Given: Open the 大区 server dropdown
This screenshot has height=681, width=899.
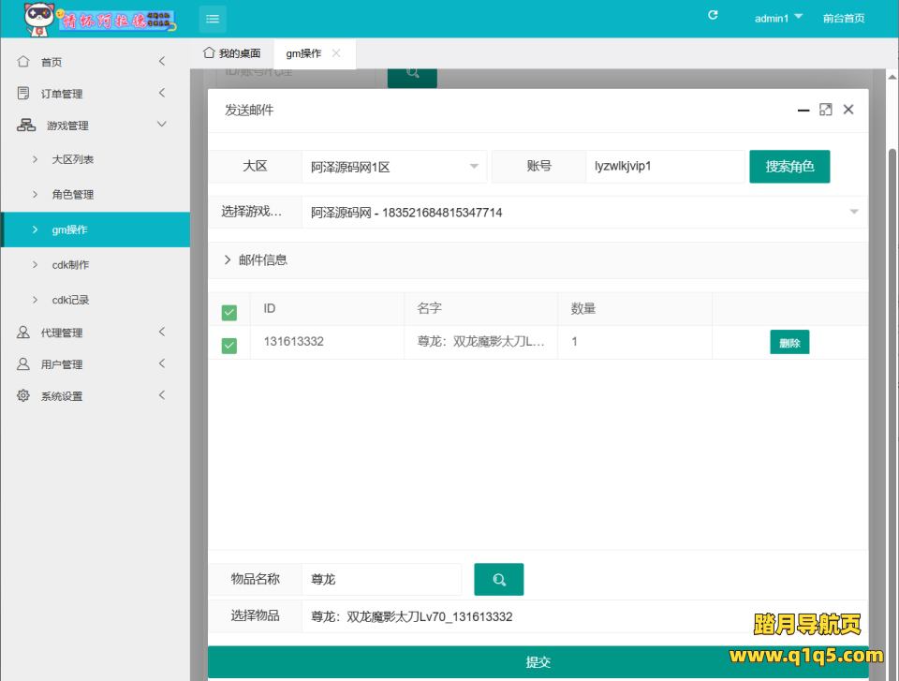Looking at the screenshot, I should (x=393, y=167).
